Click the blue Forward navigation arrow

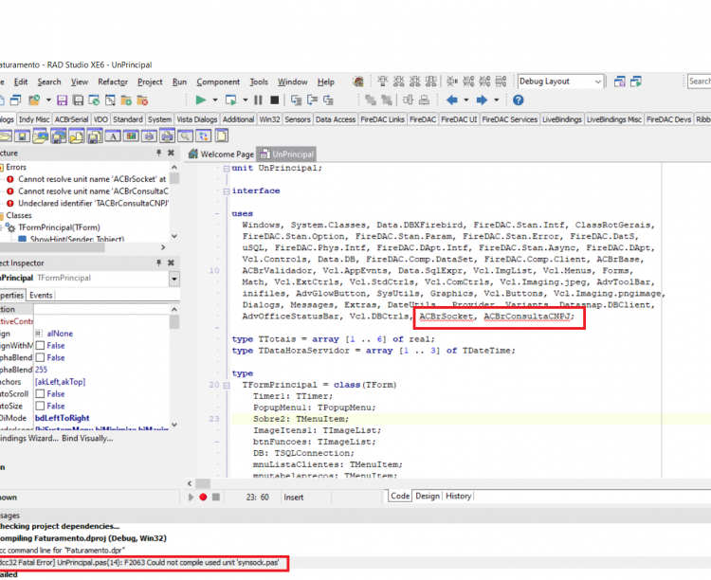click(482, 100)
